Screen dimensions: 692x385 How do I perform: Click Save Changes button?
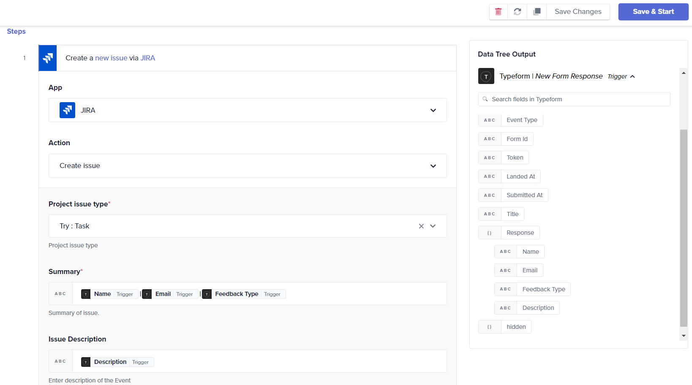(x=578, y=12)
